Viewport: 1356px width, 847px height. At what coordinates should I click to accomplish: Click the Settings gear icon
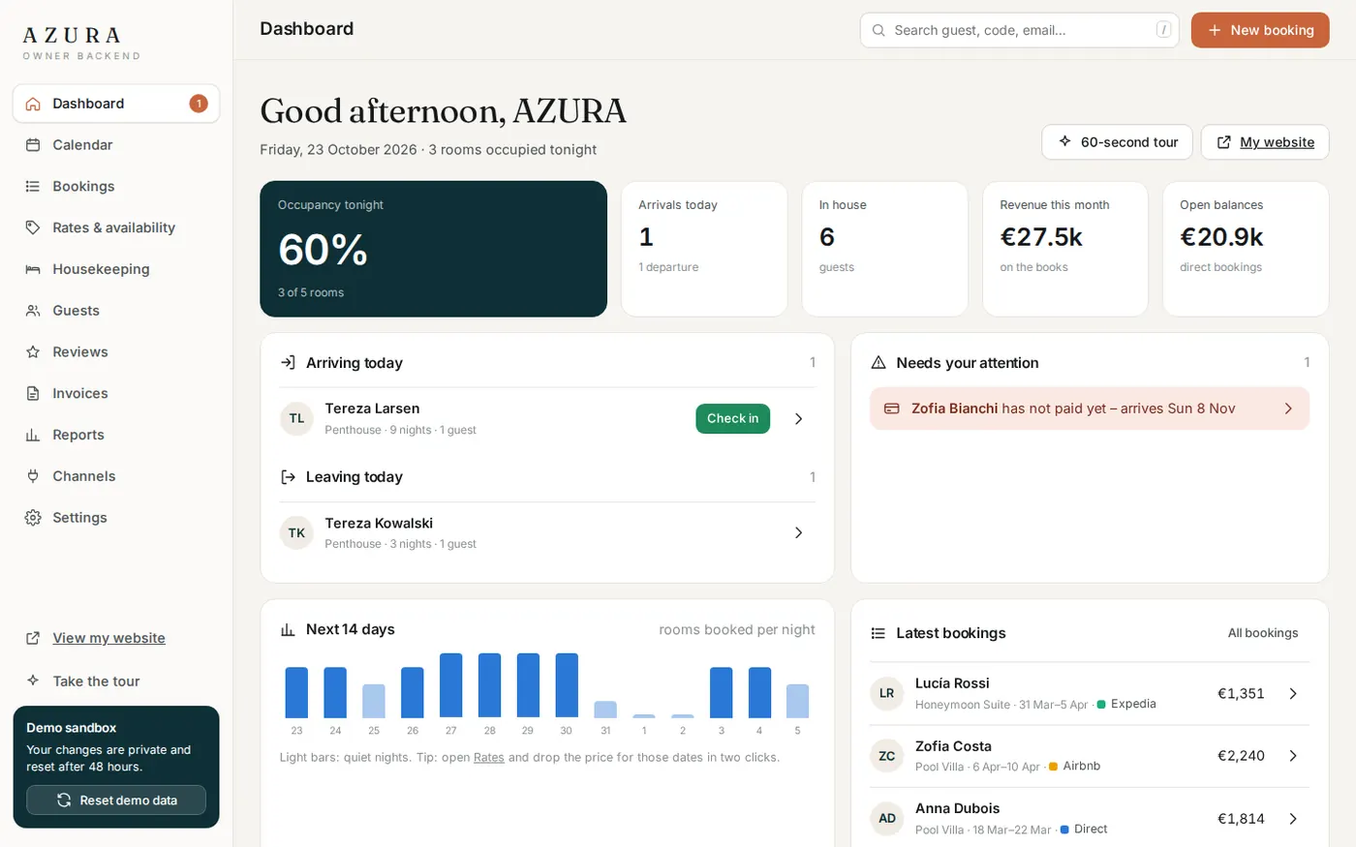33,518
